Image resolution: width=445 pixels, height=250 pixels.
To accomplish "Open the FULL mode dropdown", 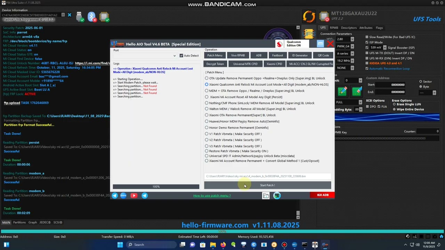I will 360,102.
